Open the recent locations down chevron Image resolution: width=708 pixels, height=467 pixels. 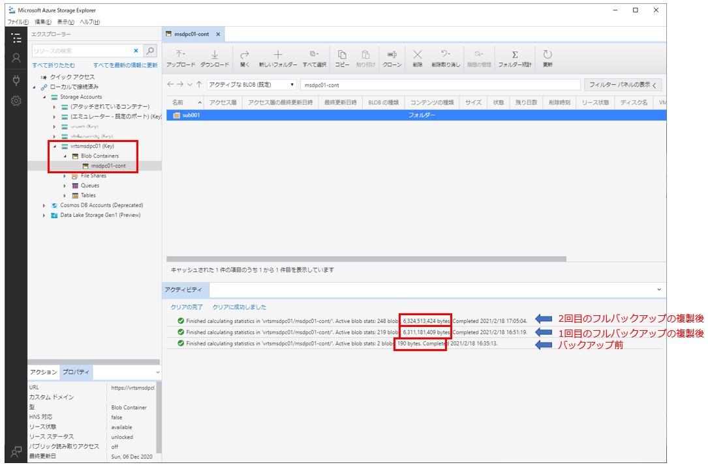(190, 84)
